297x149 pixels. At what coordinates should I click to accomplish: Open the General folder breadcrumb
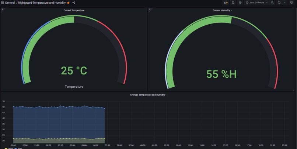[10, 3]
